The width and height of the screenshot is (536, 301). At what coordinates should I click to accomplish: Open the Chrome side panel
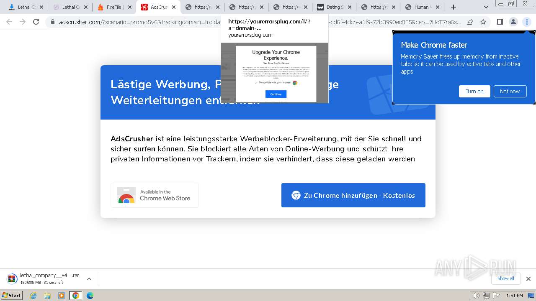tap(500, 22)
